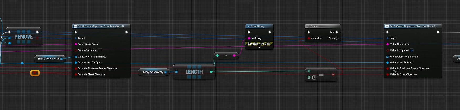The image size is (460, 110).
Task: Click the Branch Condition pin
Action: coord(309,38)
